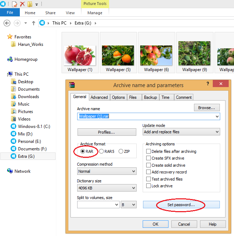The width and height of the screenshot is (234, 236).
Task: Click the Personal (E:) drive icon
Action: (13, 141)
